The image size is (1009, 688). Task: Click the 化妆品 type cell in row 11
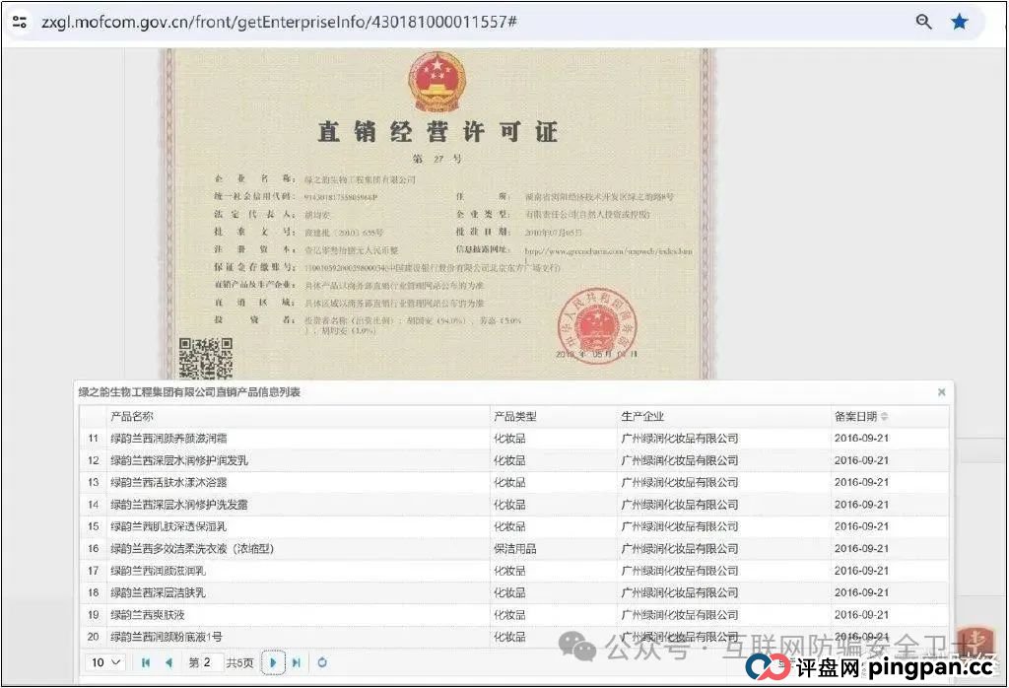coord(507,438)
